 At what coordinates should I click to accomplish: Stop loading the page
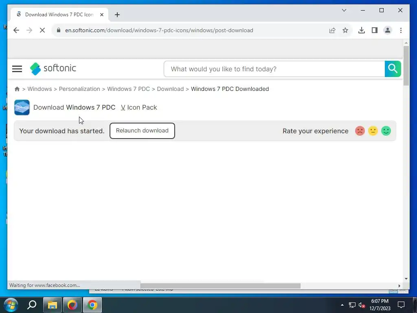pyautogui.click(x=42, y=30)
